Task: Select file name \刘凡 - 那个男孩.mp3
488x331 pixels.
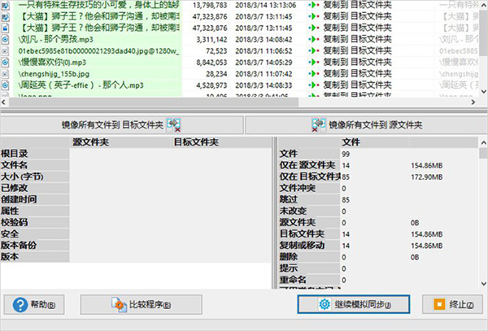Action: point(55,40)
